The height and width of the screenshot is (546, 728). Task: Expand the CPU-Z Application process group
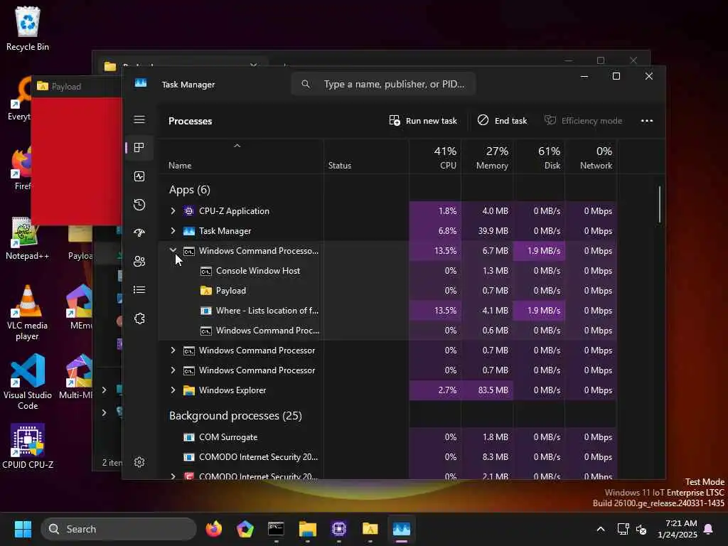[173, 210]
